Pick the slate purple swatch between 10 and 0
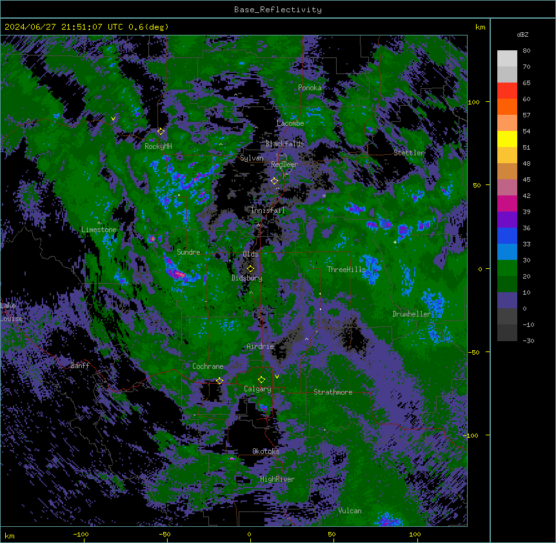This screenshot has height=543, width=556. pos(507,301)
